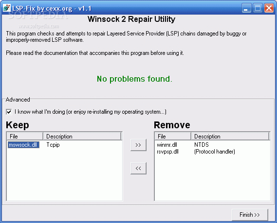
Task: Click the (Protocol handler) description entry
Action: [x=215, y=152]
